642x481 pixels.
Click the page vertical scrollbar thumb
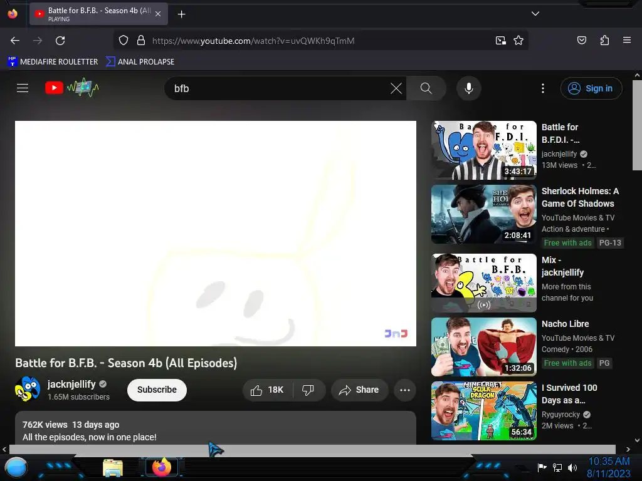[x=637, y=125]
